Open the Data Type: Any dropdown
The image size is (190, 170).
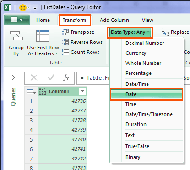click(130, 32)
